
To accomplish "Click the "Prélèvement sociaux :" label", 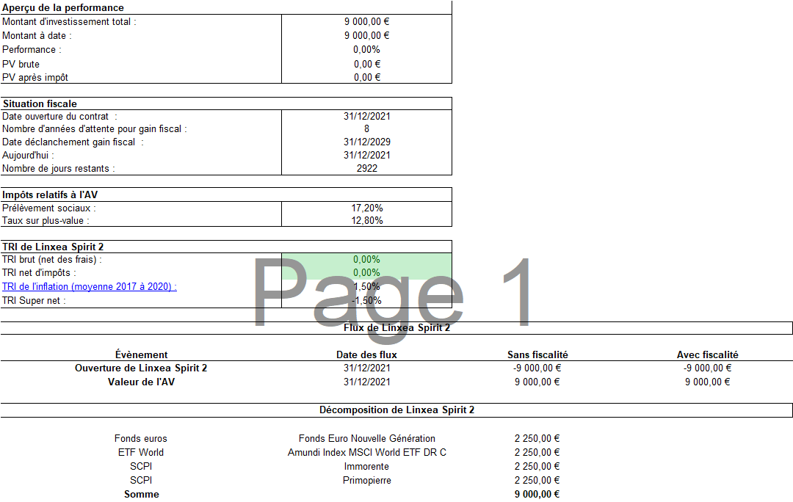I will pyautogui.click(x=49, y=208).
